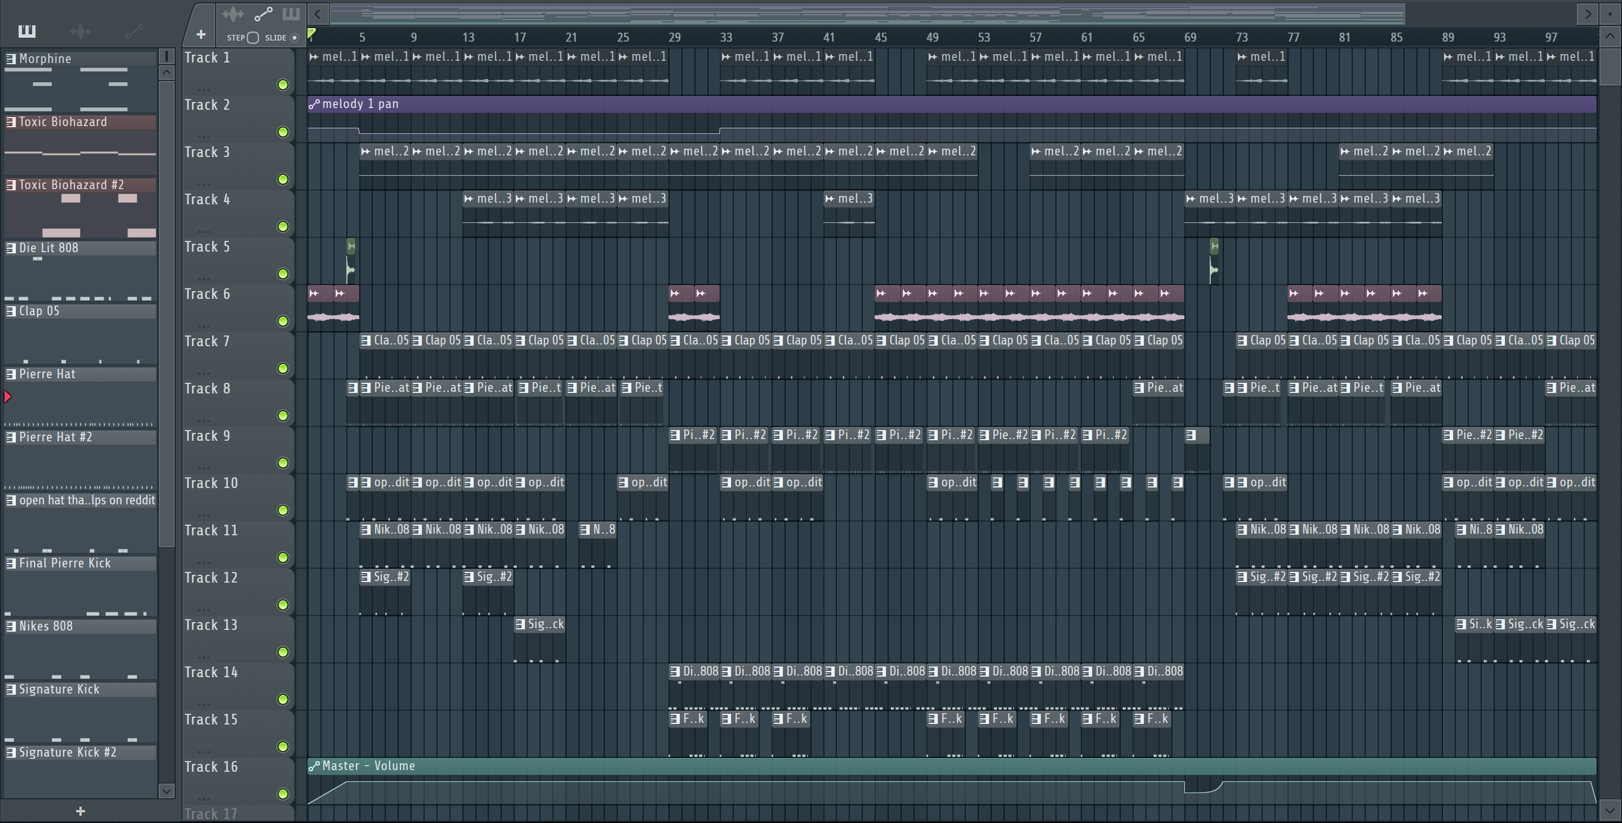Open the Master - Volume clip menu icon
This screenshot has height=823, width=1622.
314,766
